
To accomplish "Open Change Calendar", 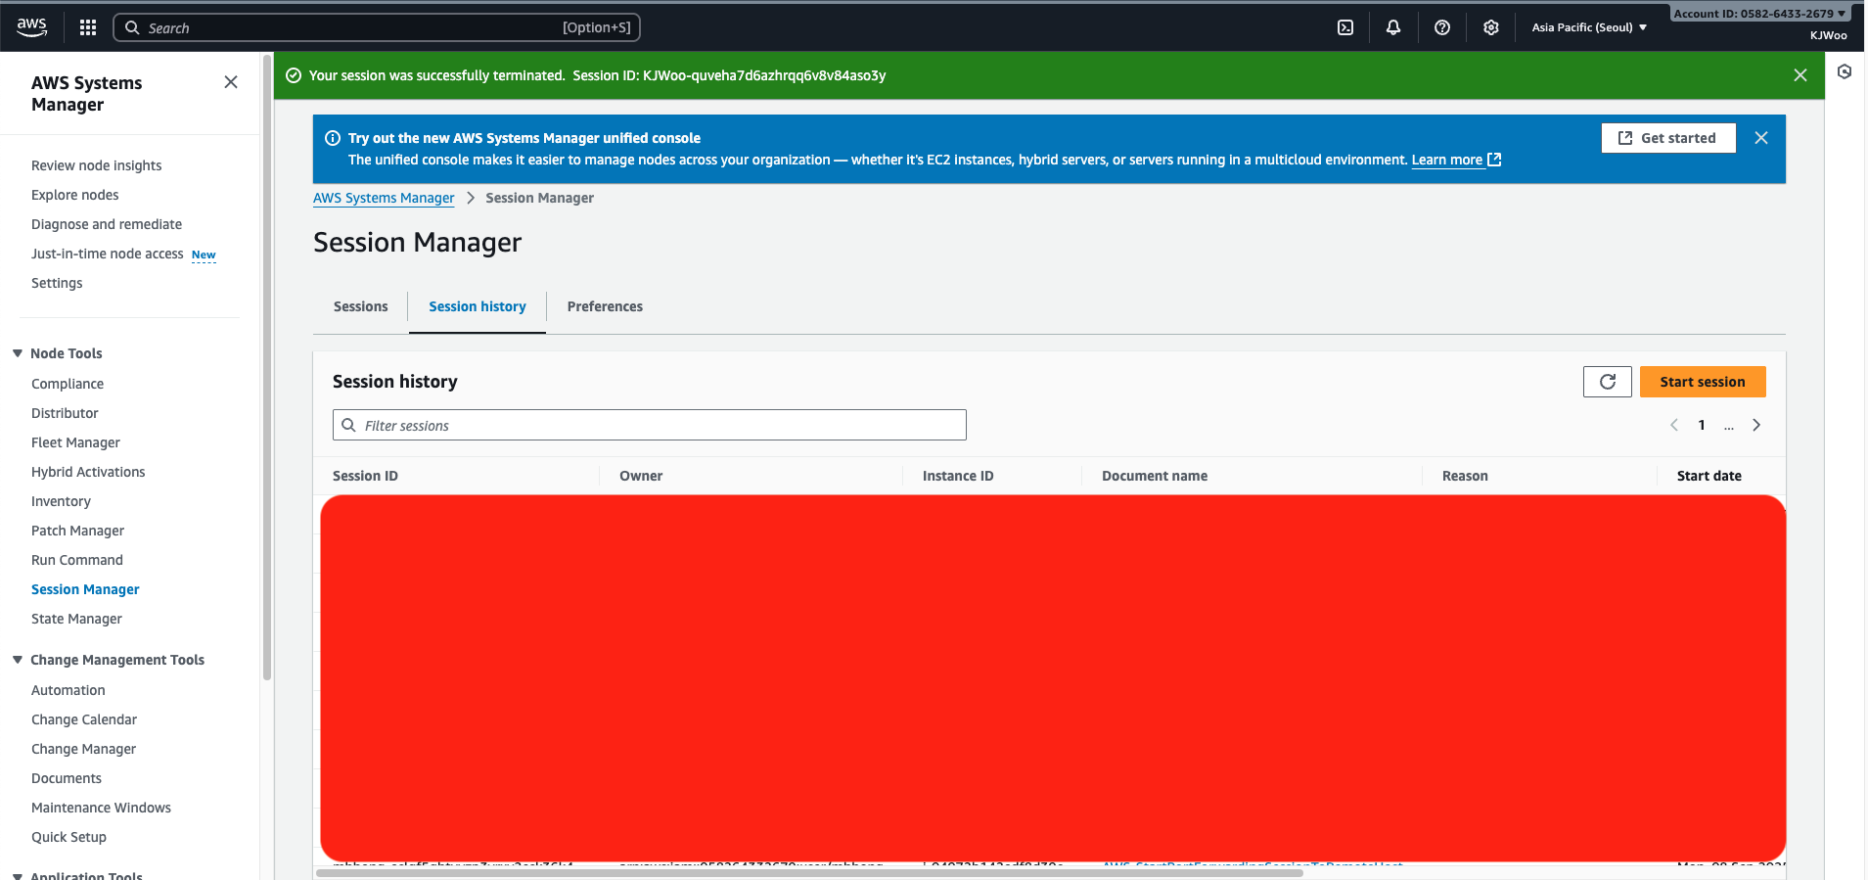I will [84, 719].
